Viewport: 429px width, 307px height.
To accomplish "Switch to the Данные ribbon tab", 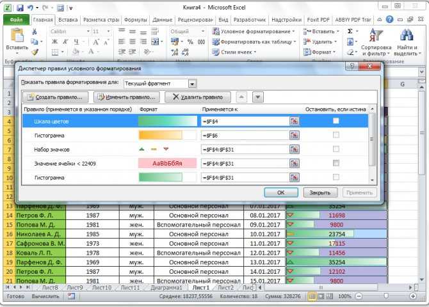I will pos(162,20).
